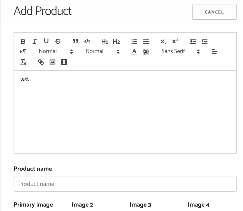Insert a link using the chain icon
The width and height of the screenshot is (243, 211).
point(41,62)
